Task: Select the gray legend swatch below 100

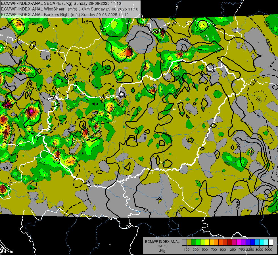Action: pyautogui.click(x=184, y=243)
